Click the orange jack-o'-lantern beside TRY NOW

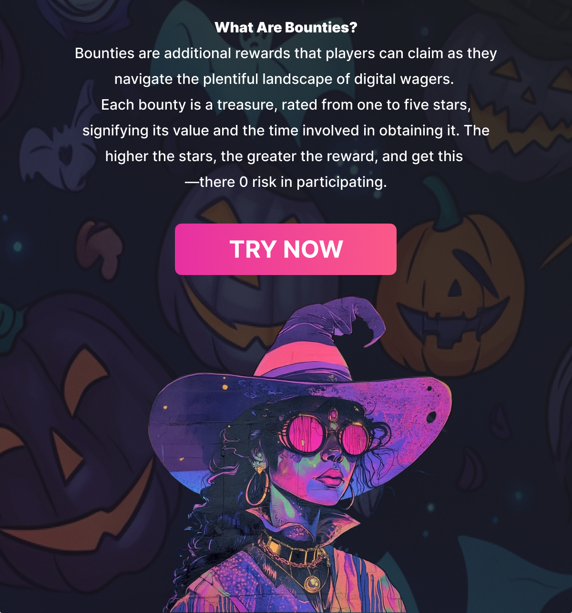point(450,291)
